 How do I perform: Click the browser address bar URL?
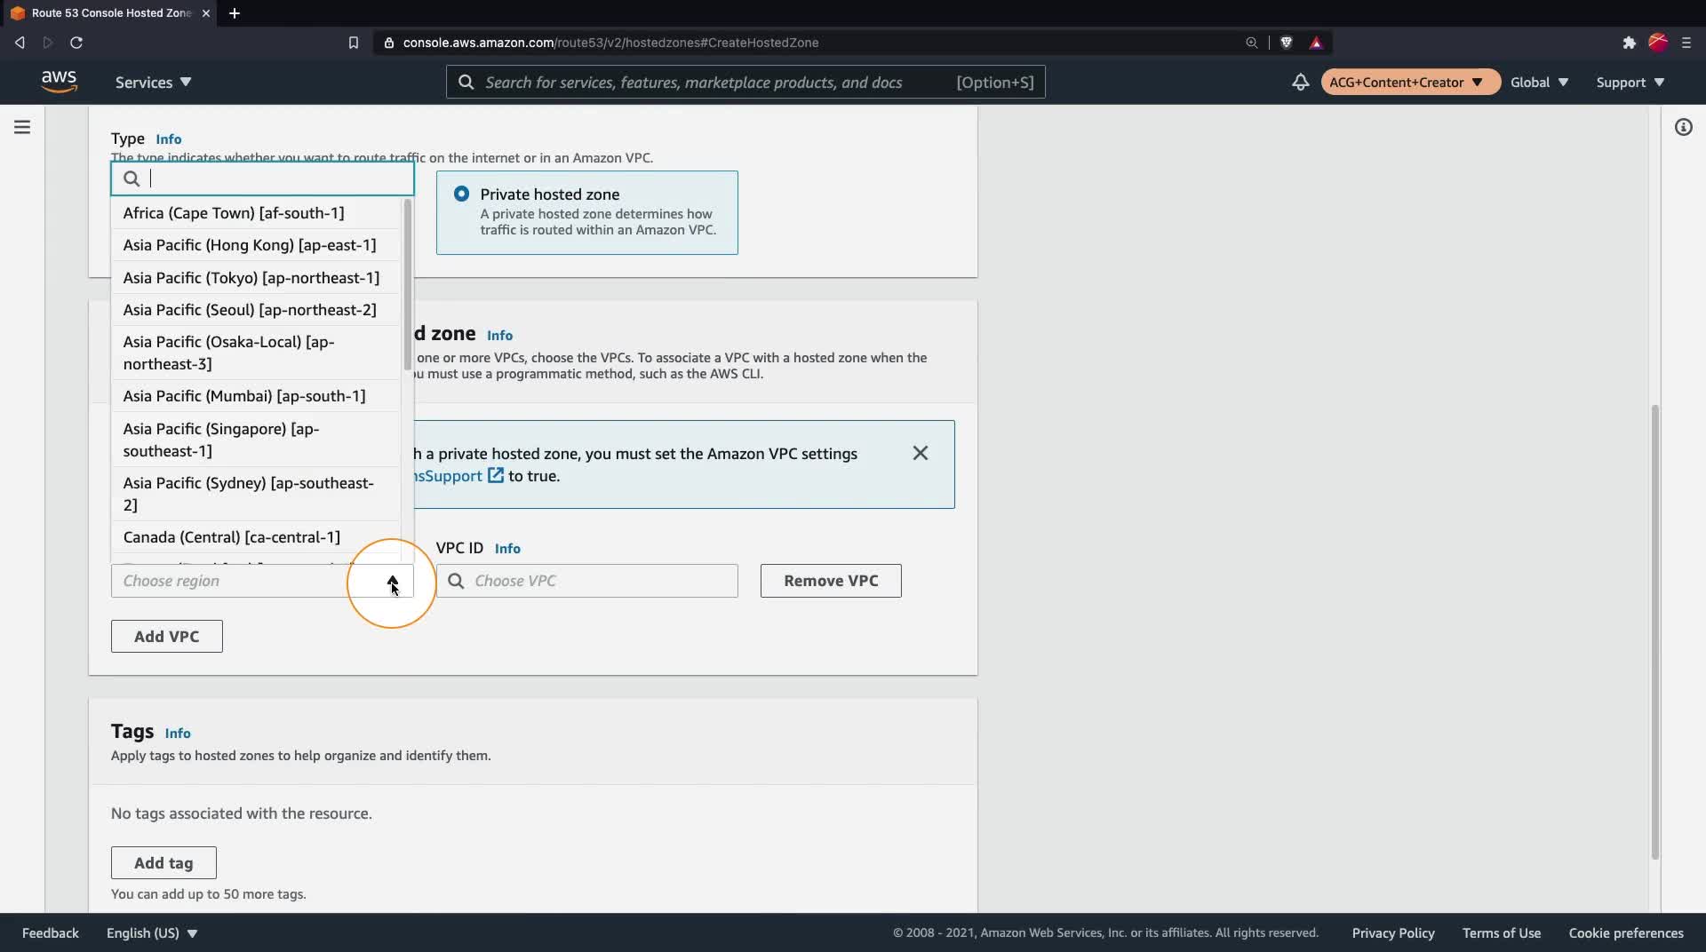610,43
